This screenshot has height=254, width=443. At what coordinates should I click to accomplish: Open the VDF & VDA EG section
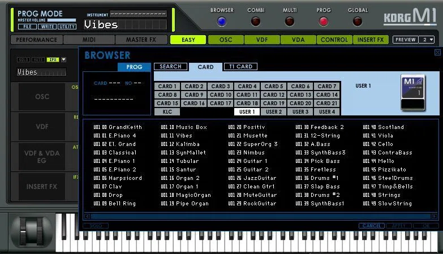pyautogui.click(x=42, y=157)
